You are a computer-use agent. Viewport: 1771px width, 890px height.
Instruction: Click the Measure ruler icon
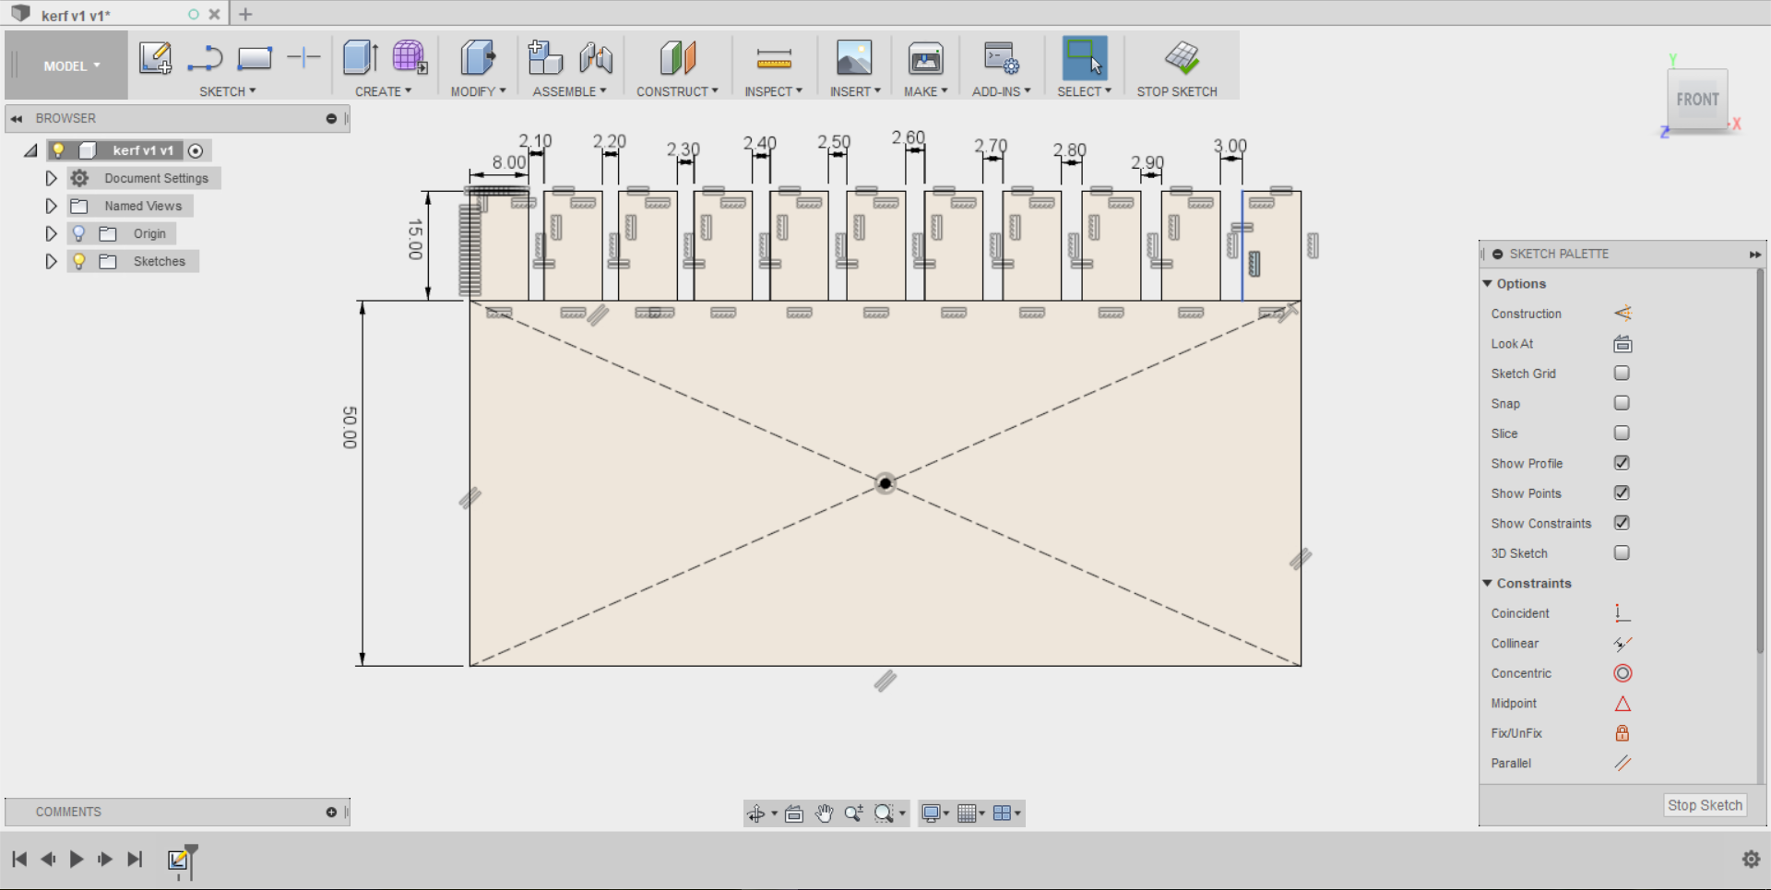(x=774, y=59)
